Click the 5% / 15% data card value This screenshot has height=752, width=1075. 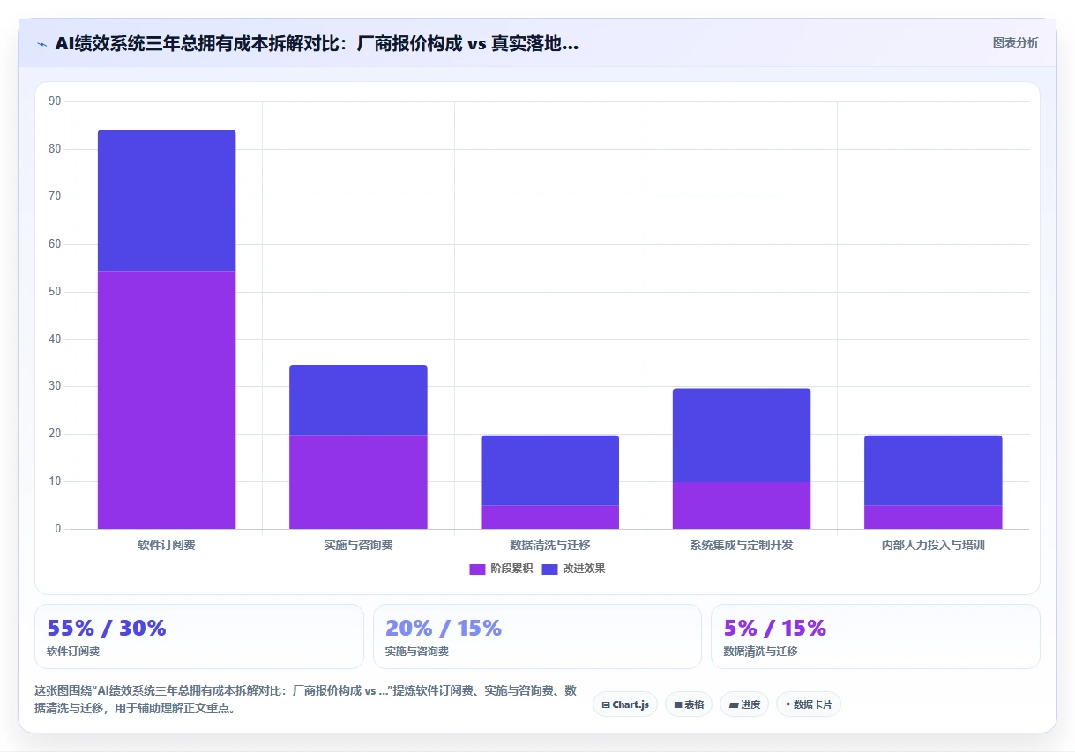(x=775, y=628)
